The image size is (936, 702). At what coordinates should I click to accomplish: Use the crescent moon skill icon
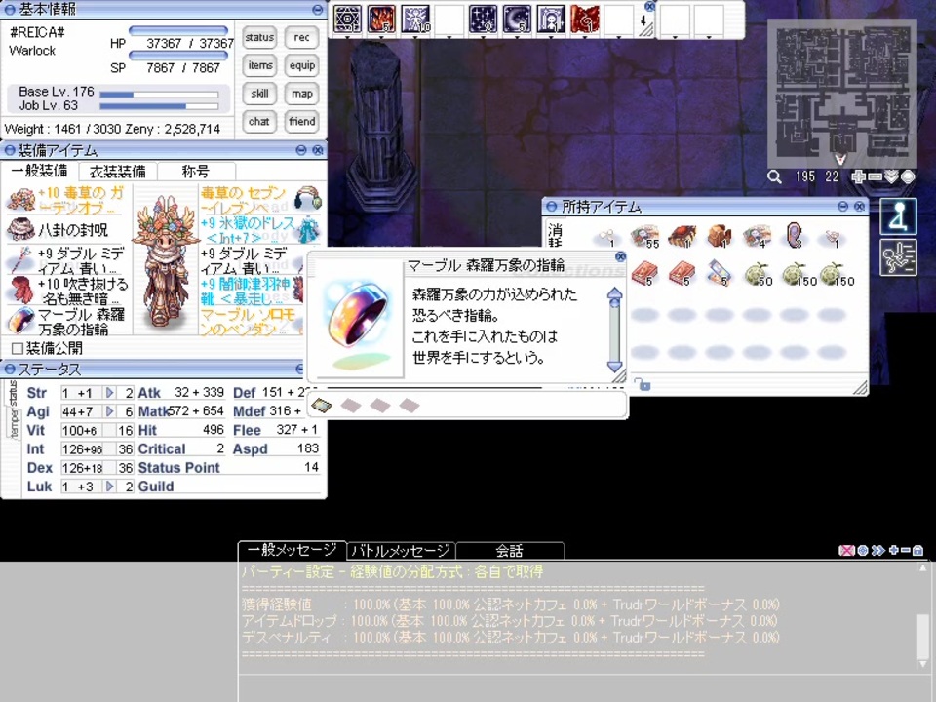click(517, 19)
